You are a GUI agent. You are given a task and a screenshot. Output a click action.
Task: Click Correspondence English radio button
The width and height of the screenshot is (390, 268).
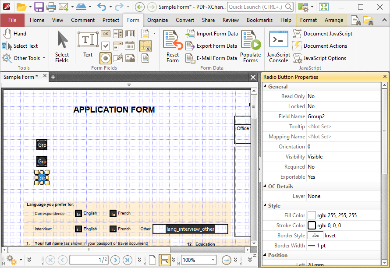pos(78,213)
